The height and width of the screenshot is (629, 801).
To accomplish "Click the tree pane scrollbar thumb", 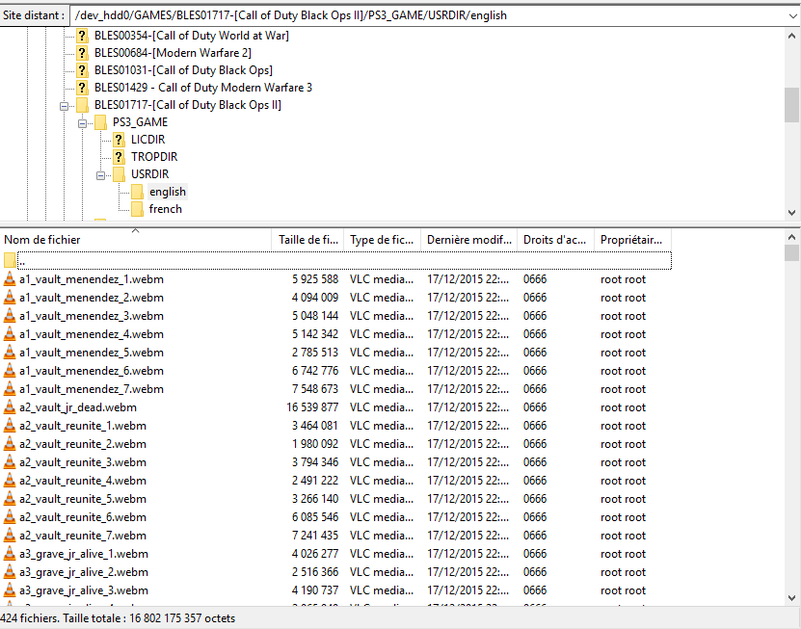I will click(791, 105).
